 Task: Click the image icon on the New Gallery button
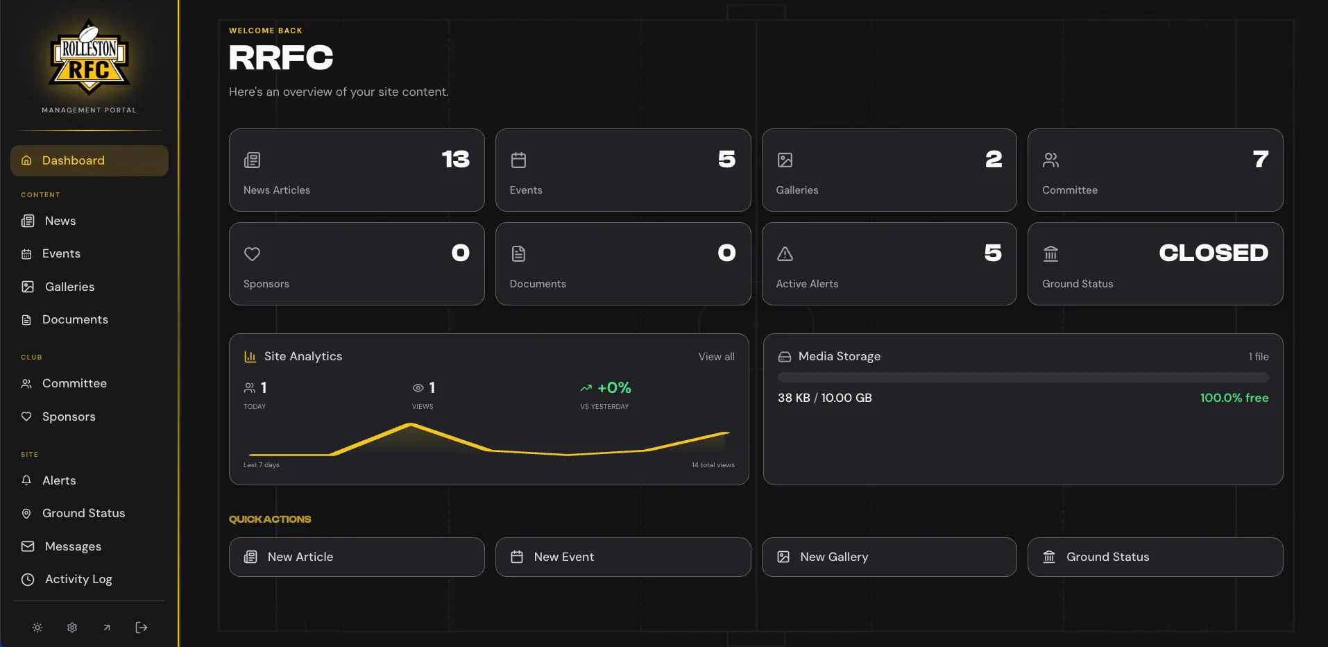click(783, 557)
